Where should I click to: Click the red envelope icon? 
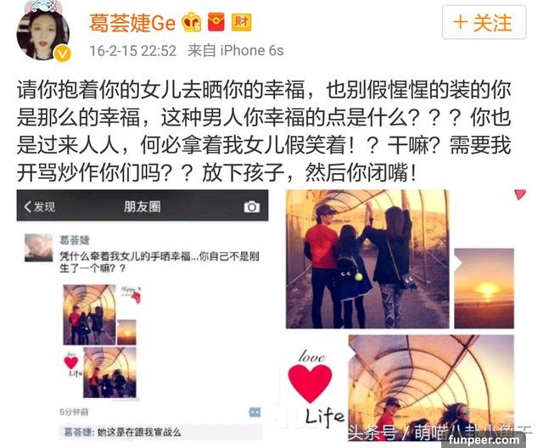point(216,22)
